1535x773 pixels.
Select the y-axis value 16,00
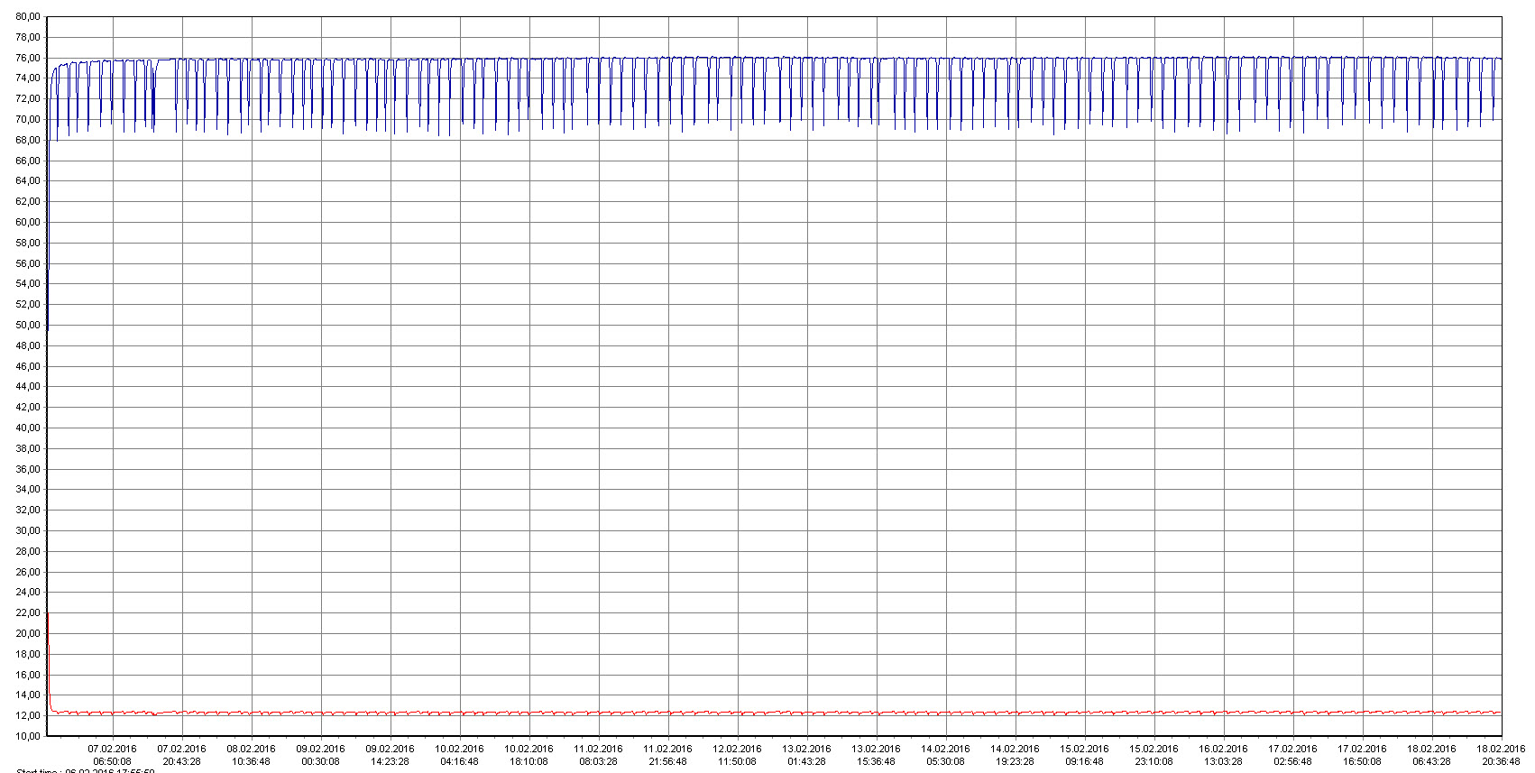point(28,675)
